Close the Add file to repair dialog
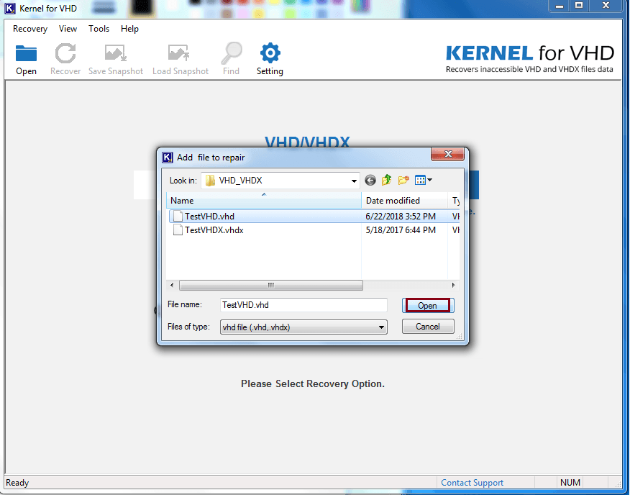The width and height of the screenshot is (630, 495). pyautogui.click(x=447, y=154)
